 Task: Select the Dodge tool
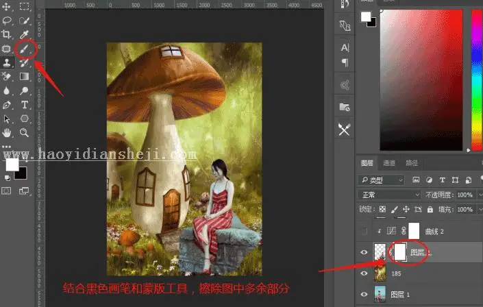point(24,90)
